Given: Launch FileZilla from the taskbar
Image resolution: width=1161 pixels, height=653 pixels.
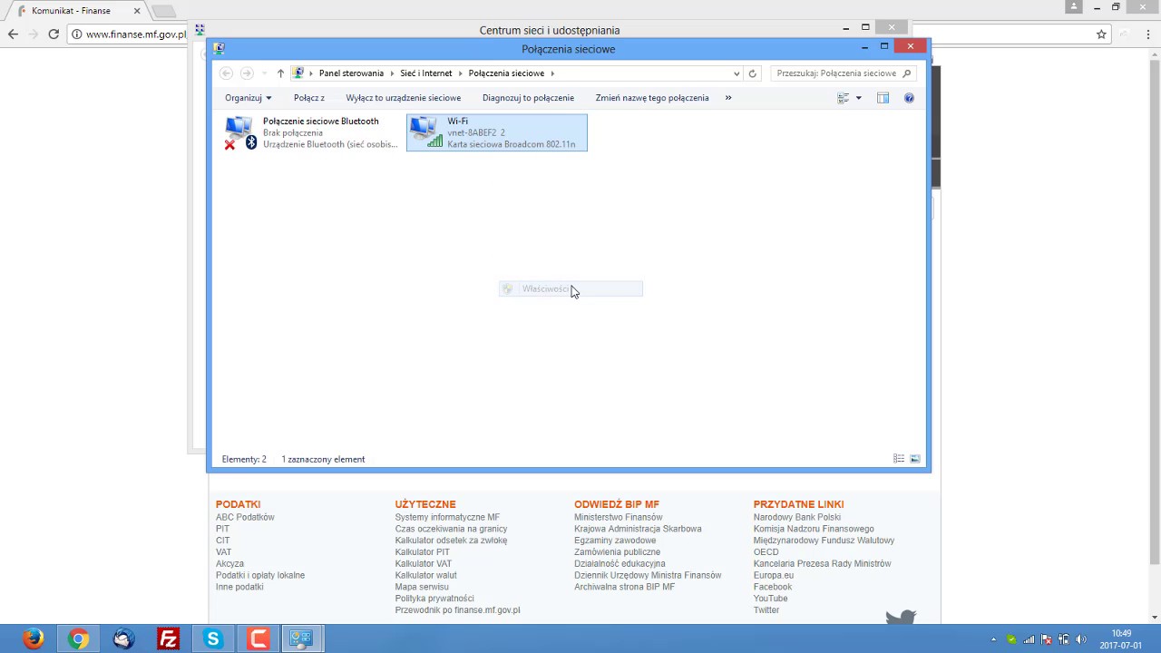Looking at the screenshot, I should point(168,638).
